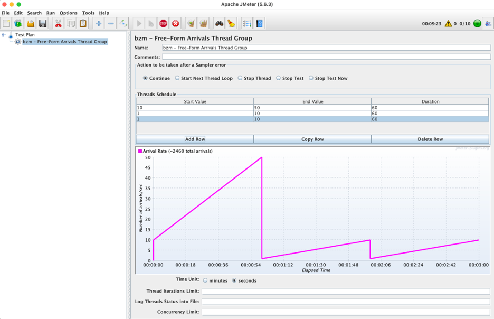Select the Stop Thread radio button

pyautogui.click(x=240, y=78)
